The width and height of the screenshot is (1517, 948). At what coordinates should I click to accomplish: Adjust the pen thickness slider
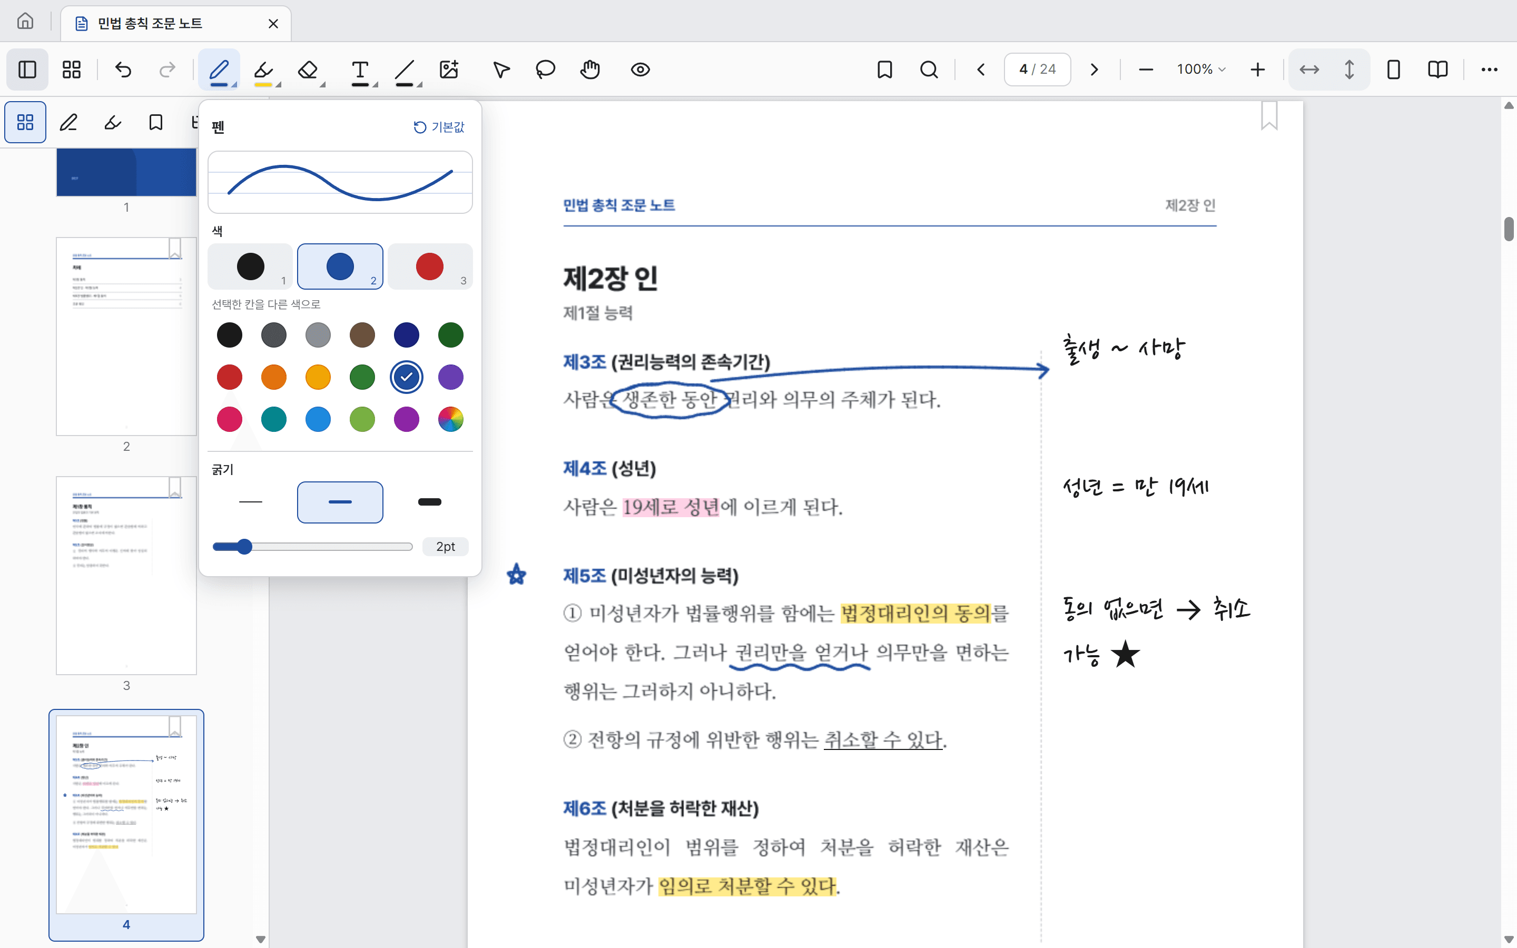point(312,547)
